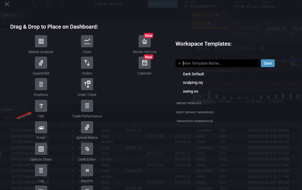Viewport: 302px width, 190px height.
Task: Click the 29103.25 price cell
Action: 133,130
